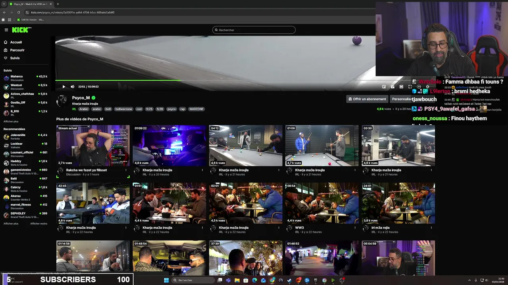Open Epic Games Launcher from taskbar
The image size is (508, 285).
(x=316, y=280)
